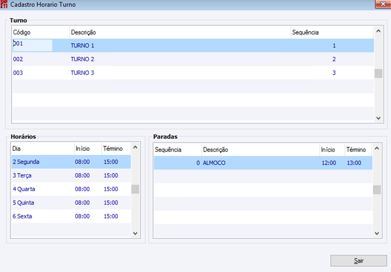Click Terça end time 15:00
This screenshot has width=391, height=272.
tap(111, 175)
